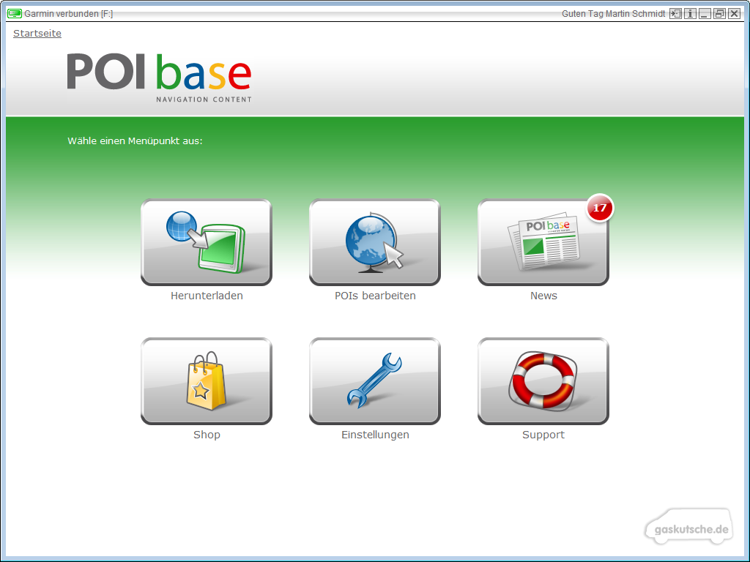
Task: Click the Garmin verbunden [F:] status text
Action: (68, 14)
